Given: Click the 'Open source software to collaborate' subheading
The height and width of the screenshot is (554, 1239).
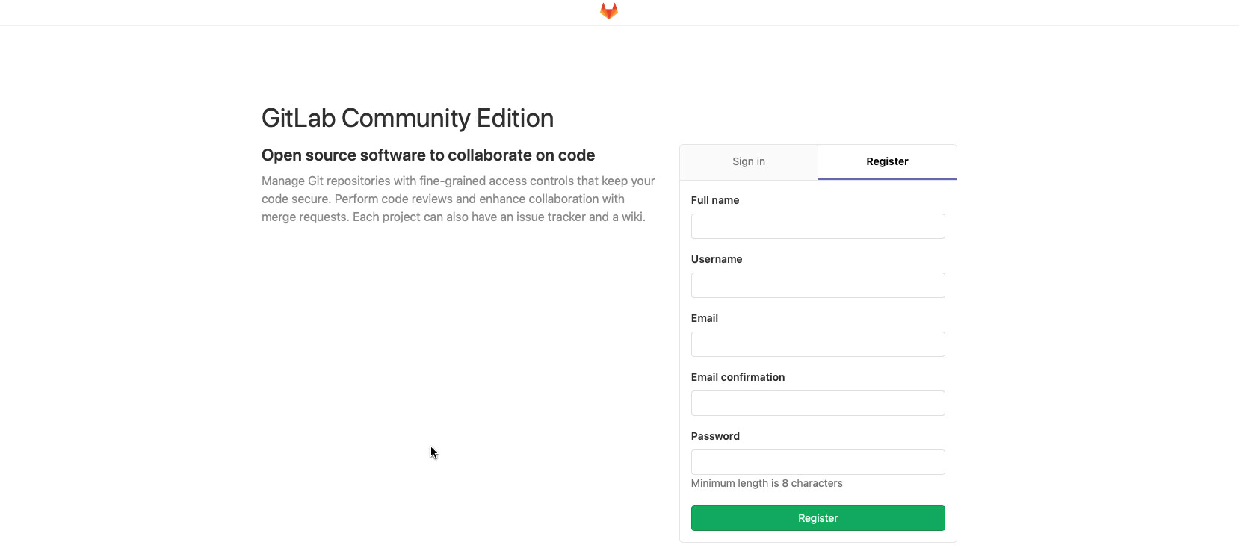Looking at the screenshot, I should (x=427, y=155).
